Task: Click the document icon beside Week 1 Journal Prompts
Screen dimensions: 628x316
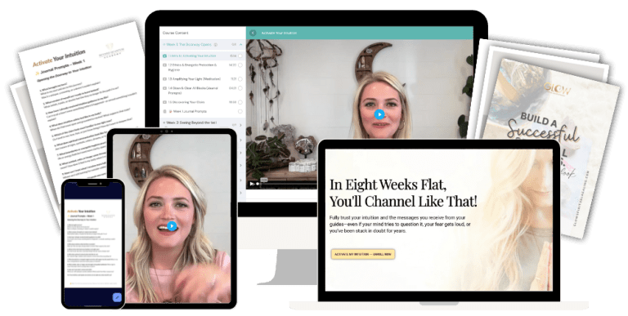Action: coord(164,112)
